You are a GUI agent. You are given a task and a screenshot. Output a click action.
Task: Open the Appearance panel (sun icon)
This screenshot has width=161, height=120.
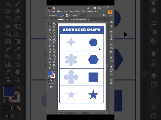[x=111, y=57]
